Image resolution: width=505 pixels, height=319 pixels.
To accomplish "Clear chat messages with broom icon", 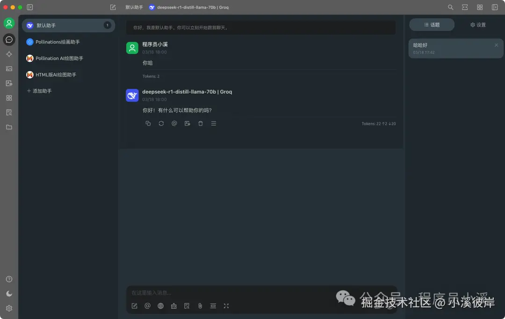I will coord(173,306).
